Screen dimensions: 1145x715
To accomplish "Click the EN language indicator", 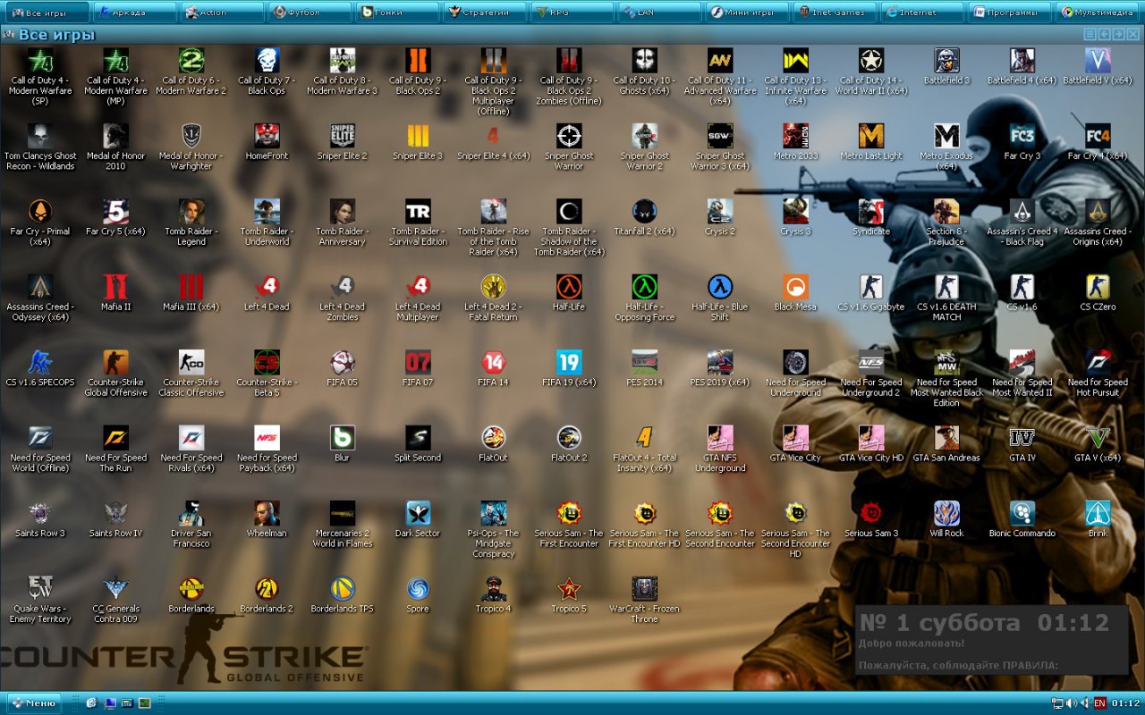I will click(x=1099, y=702).
